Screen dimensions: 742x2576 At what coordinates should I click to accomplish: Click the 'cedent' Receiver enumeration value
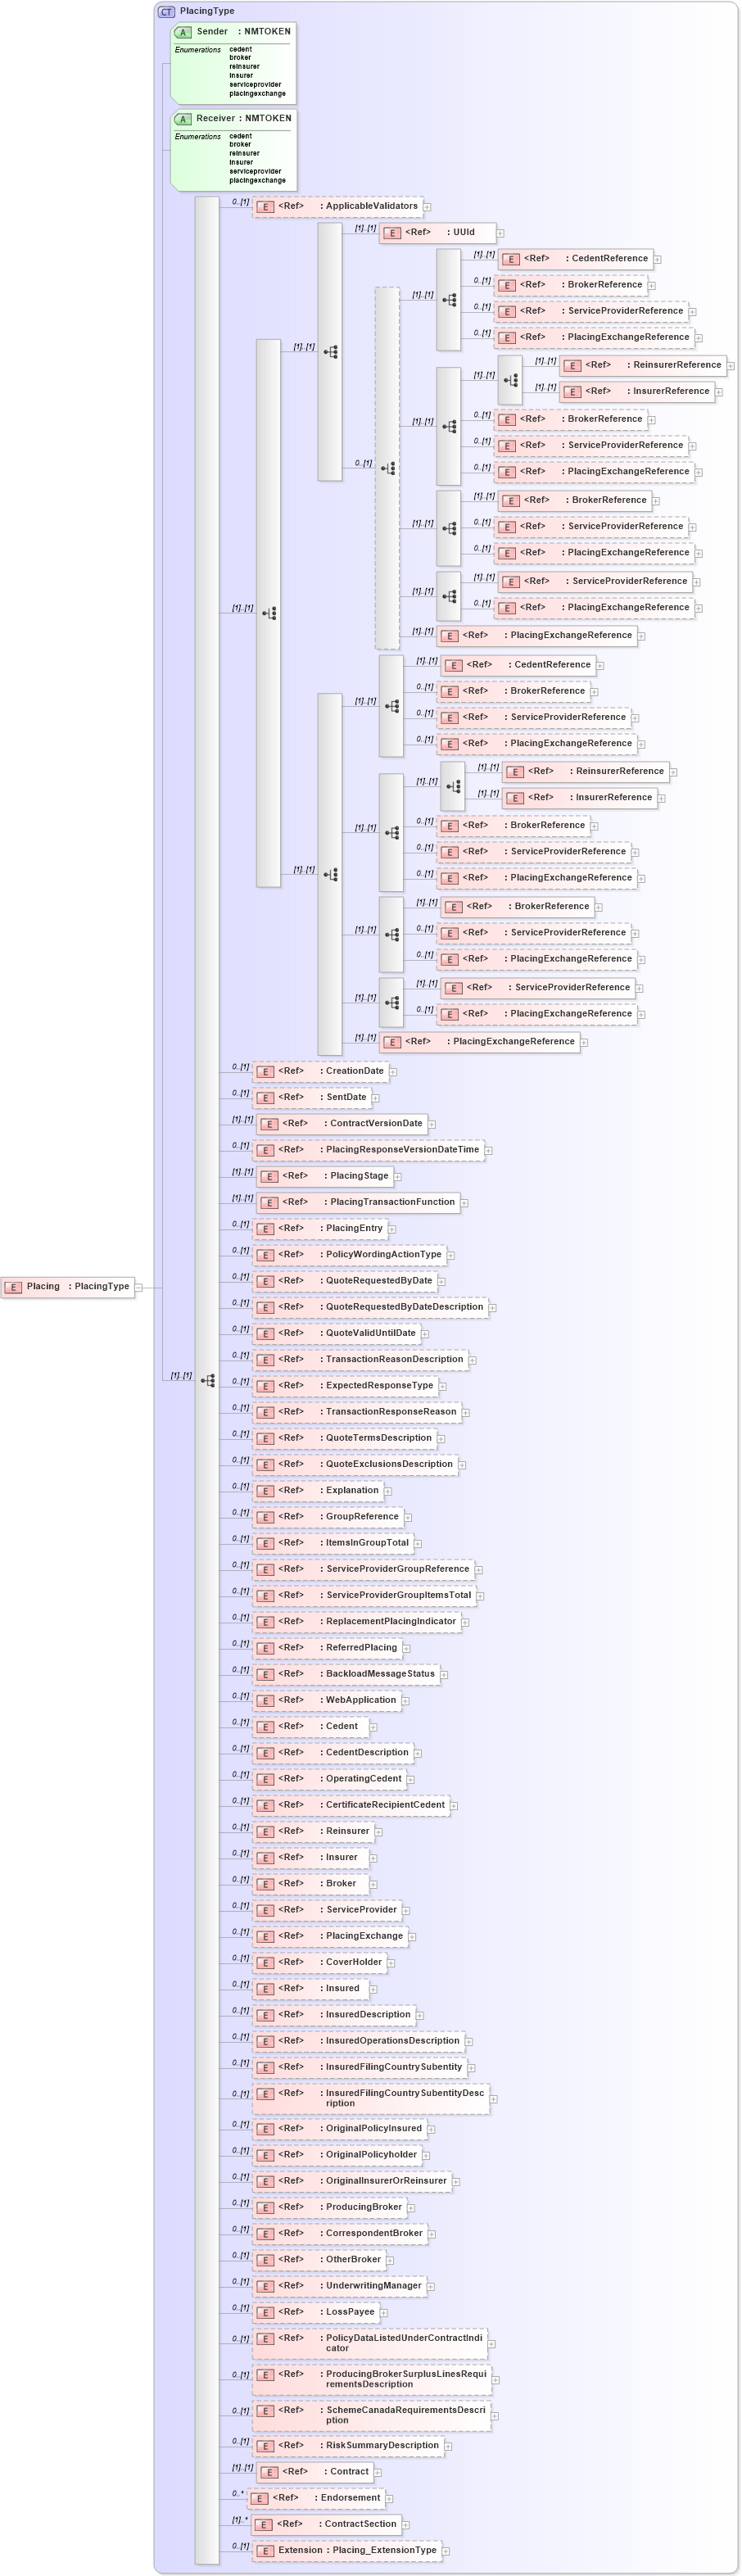(x=241, y=136)
